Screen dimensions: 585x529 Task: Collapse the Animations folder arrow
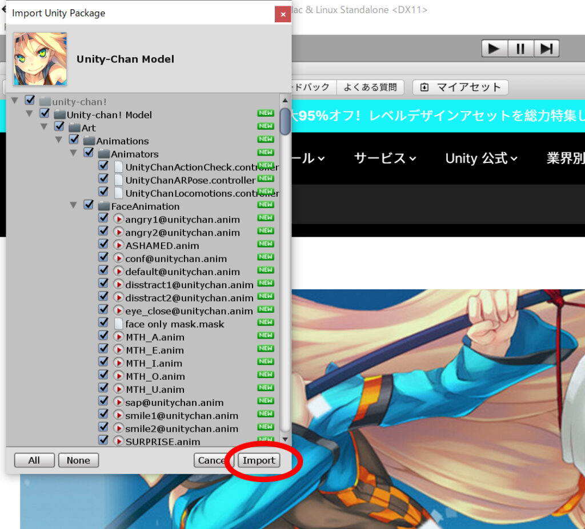pos(59,140)
